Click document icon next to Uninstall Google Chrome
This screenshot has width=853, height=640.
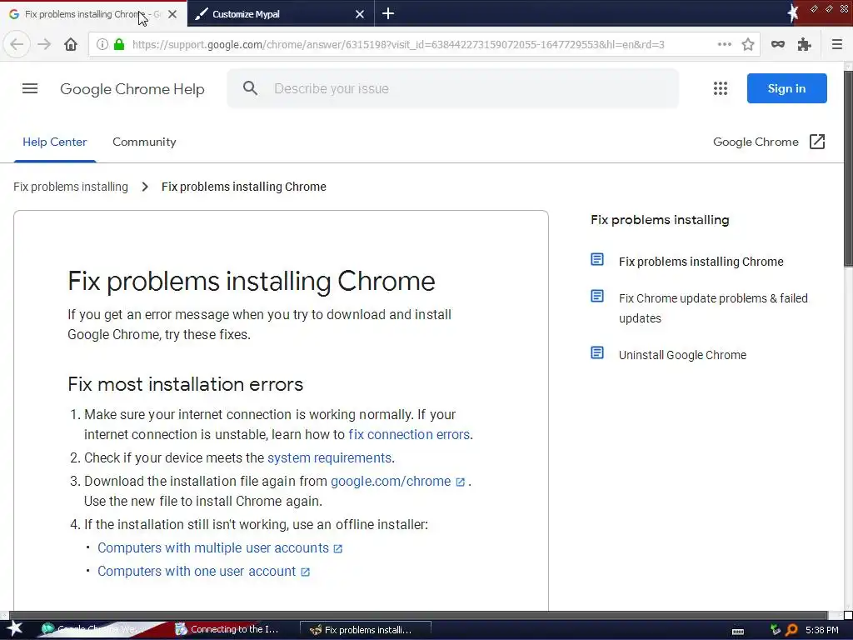[597, 353]
